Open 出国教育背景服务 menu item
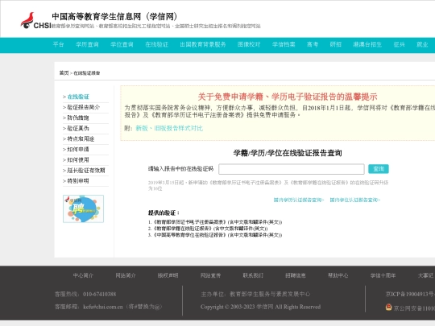435x326 pixels. 203,44
